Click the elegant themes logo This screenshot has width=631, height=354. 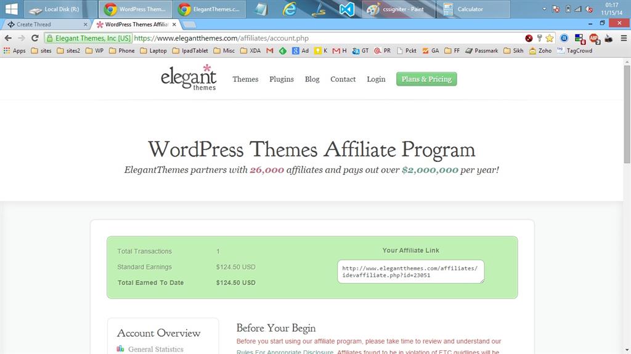(189, 77)
